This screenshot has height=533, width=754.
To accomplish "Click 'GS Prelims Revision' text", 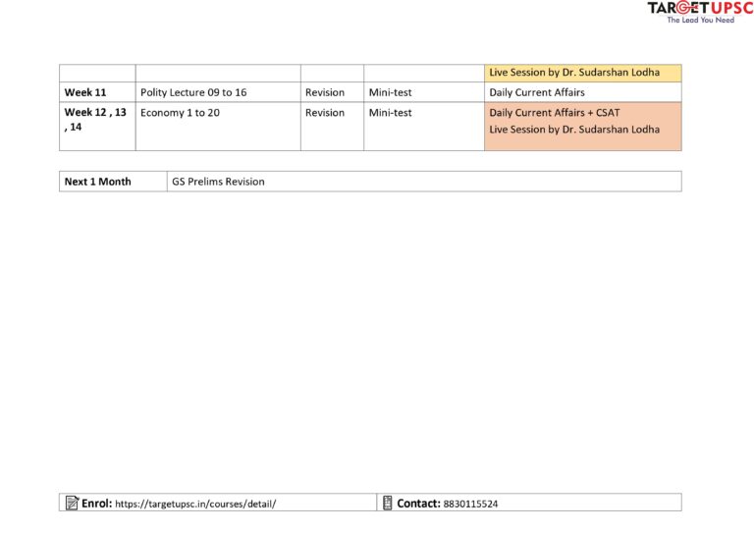I will click(218, 182).
